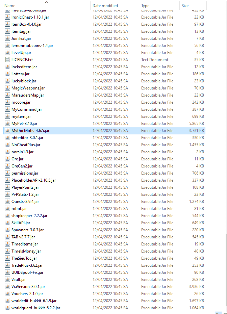Viewport: 227px width, 314px height.
Task: Click the 699 KB size value of myitem.jar
Action: [198, 116]
